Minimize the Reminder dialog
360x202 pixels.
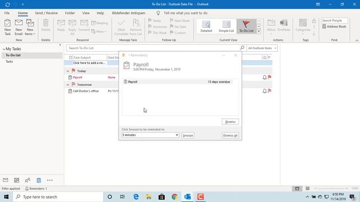point(223,55)
